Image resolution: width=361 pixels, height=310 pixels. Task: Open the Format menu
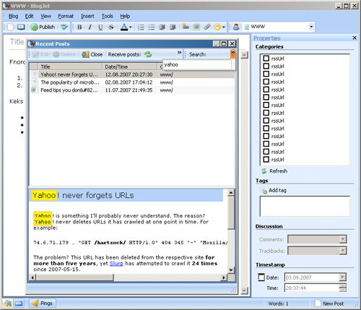click(x=66, y=16)
